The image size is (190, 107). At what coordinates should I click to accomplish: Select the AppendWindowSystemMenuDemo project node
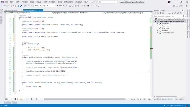point(172,21)
